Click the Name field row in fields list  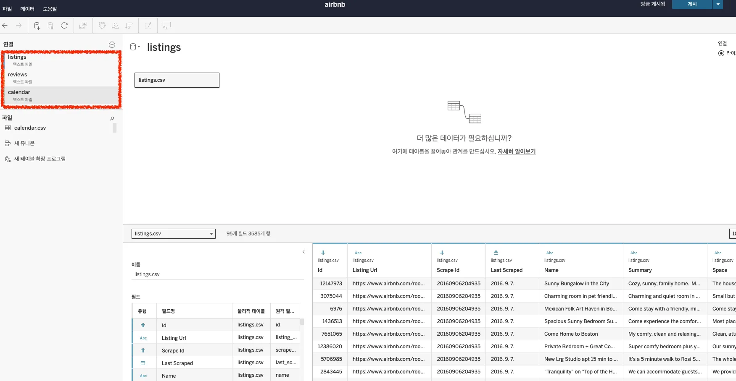coord(216,376)
